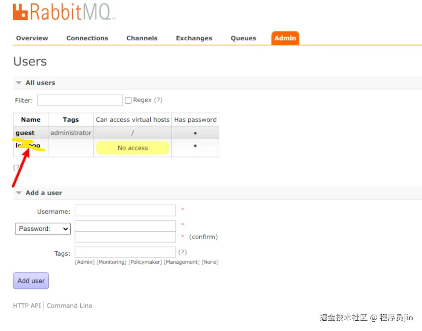The image size is (422, 331).
Task: Open the Password type dropdown
Action: (x=43, y=229)
